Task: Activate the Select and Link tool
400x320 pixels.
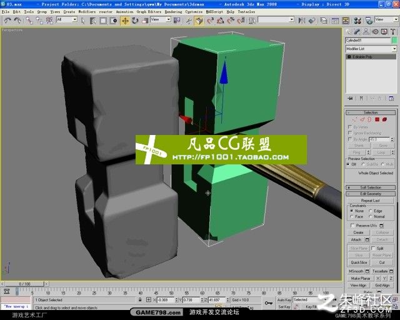Action: [29, 21]
